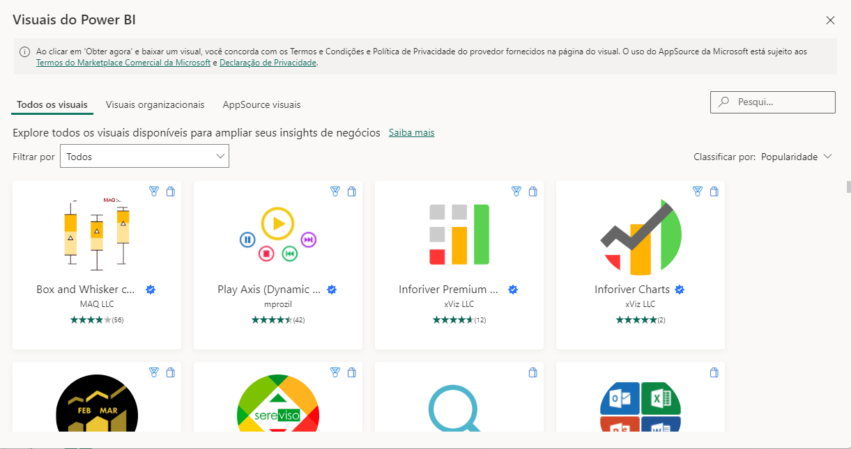
Task: Switch to AppSource visuais tab
Action: 261,104
